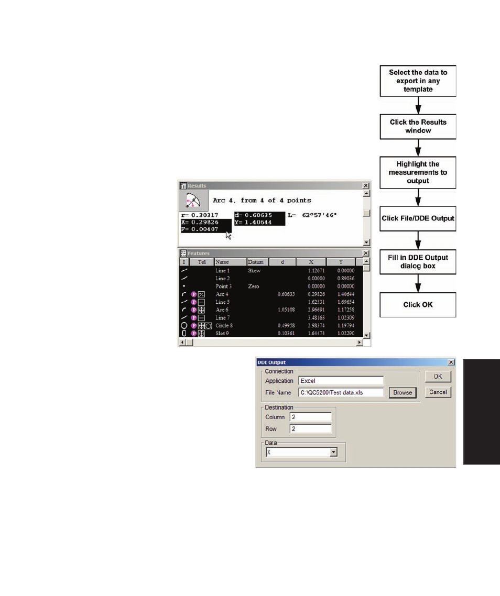Click OK in the DDE Output dialog
Viewport: 500px width, 596px height.
coord(438,377)
